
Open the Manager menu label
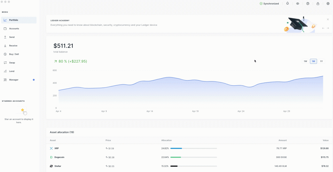tap(14, 79)
